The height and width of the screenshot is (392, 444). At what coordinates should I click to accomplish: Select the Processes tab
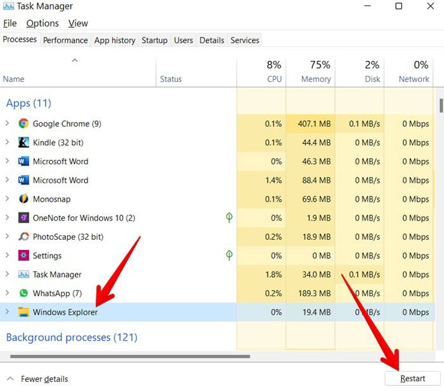(x=20, y=39)
